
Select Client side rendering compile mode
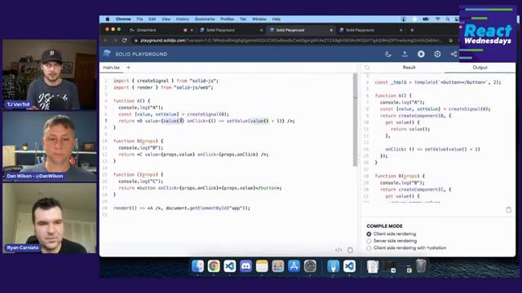(x=369, y=234)
